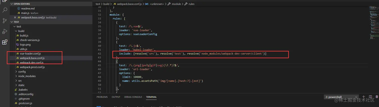Close webpack.base.conf.js in Open Editors

[15, 17]
